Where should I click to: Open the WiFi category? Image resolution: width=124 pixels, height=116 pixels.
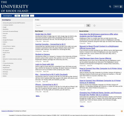coord(4,57)
